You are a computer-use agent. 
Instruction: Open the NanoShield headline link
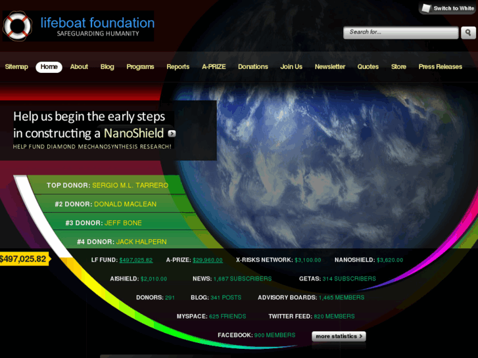[x=134, y=133]
